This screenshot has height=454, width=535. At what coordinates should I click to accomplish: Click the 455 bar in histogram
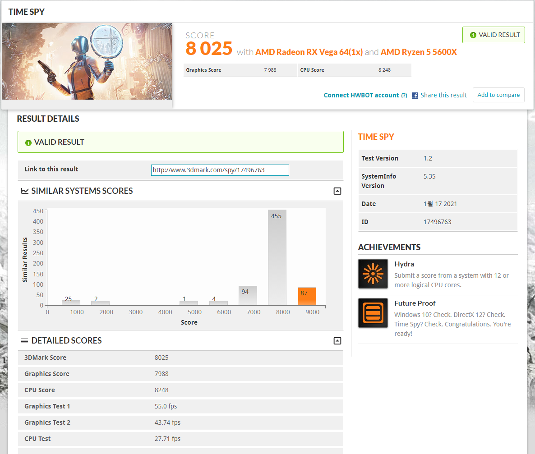point(277,257)
